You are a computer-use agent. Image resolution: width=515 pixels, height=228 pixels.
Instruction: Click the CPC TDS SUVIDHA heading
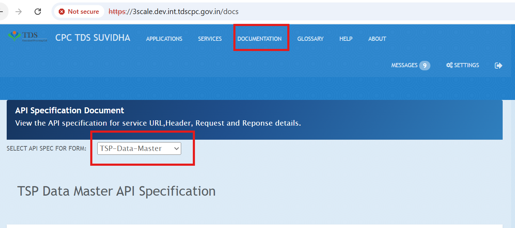pos(93,38)
